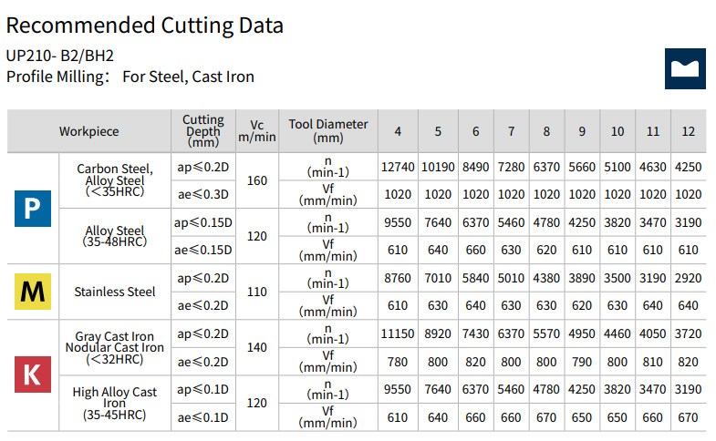This screenshot has height=441, width=716.
Task: Click the Vc m/min column header
Action: point(257,131)
